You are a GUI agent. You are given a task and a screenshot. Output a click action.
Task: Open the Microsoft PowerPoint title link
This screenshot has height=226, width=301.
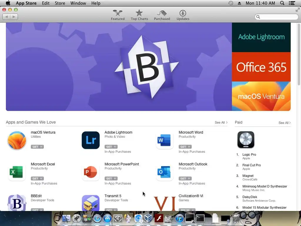[x=122, y=164]
